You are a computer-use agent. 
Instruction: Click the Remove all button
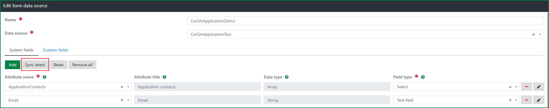pos(82,65)
